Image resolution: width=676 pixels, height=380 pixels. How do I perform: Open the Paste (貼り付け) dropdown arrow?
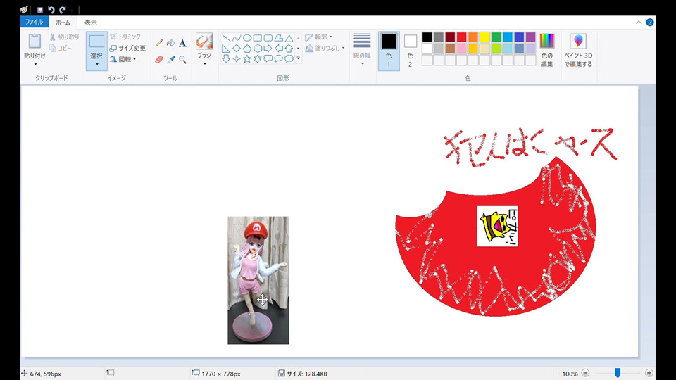tap(35, 64)
